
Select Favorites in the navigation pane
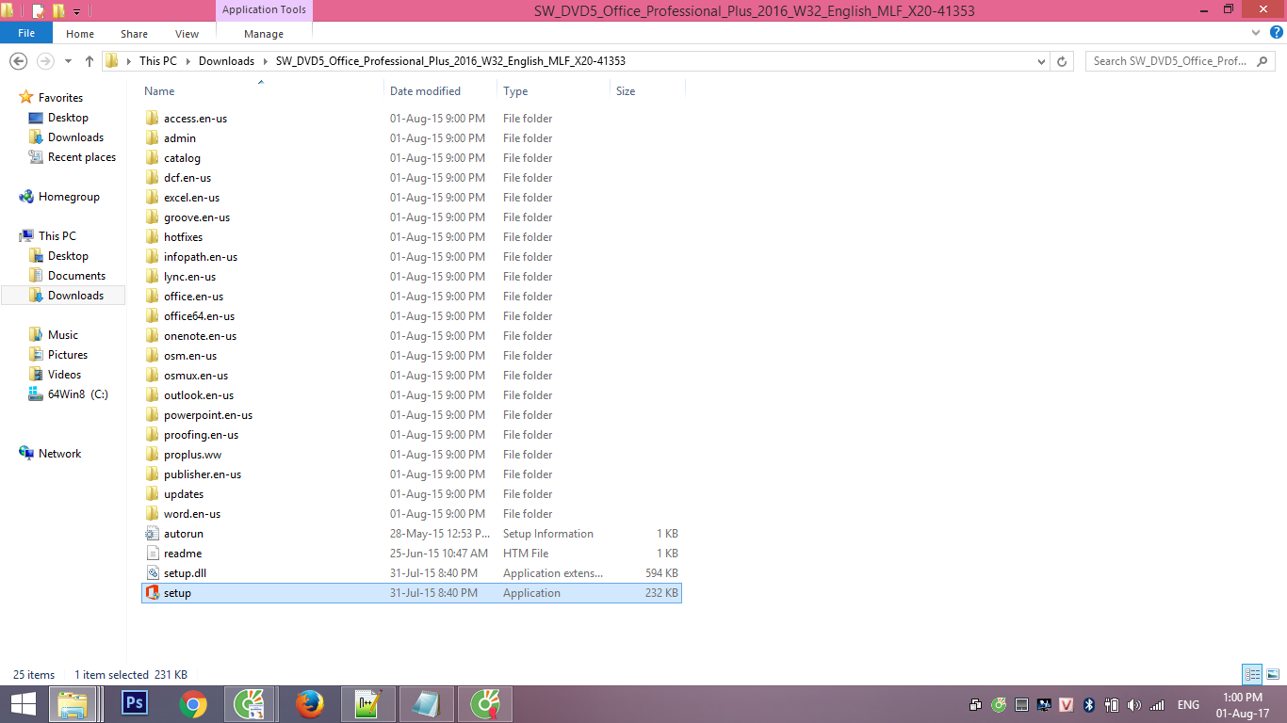point(60,98)
